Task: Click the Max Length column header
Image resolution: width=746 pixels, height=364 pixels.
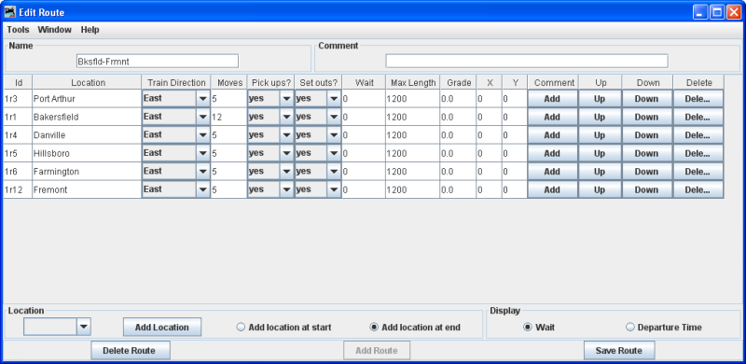Action: coord(412,82)
